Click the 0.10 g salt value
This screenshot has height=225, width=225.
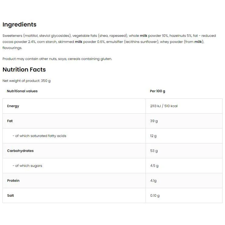(155, 195)
